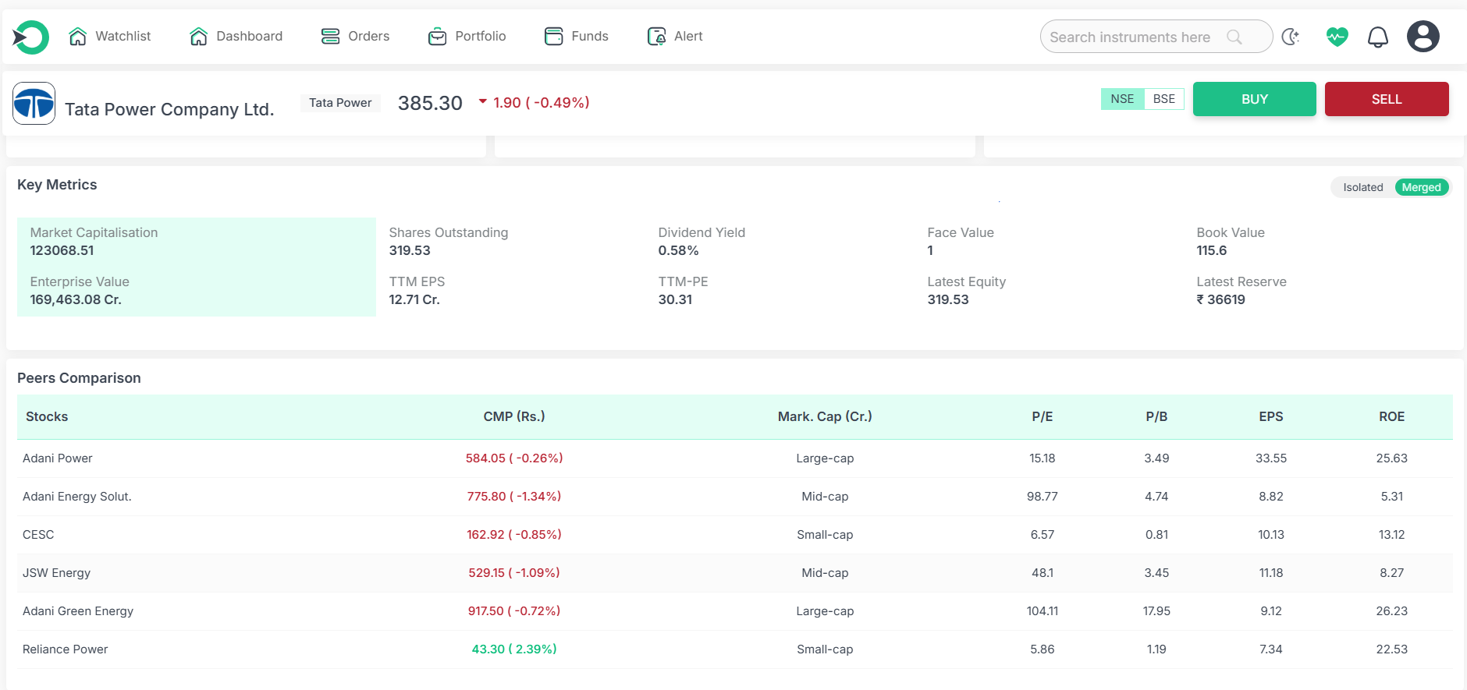Click JSW Energy ROE value 8.27

click(1392, 573)
